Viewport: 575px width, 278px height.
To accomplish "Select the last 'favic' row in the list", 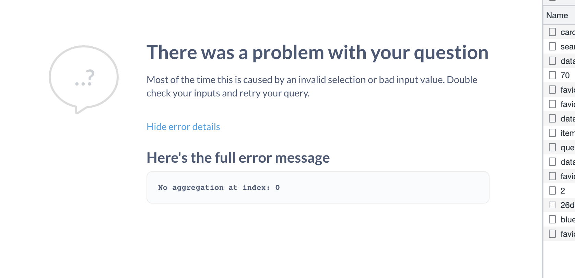I will tap(565, 234).
